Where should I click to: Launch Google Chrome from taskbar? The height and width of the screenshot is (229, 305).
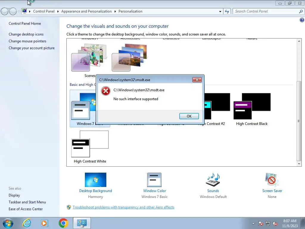click(x=63, y=223)
